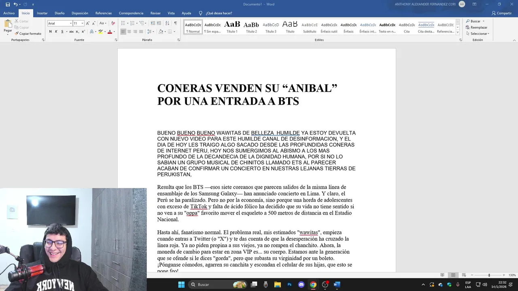The width and height of the screenshot is (518, 291).
Task: Toggle center alignment button
Action: (x=129, y=32)
